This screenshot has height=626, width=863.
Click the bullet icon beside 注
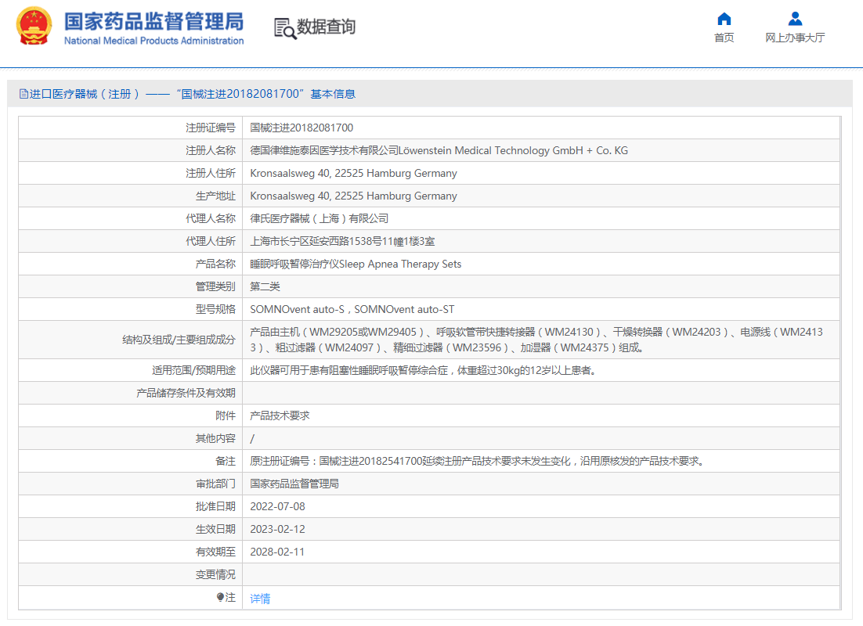(x=221, y=598)
